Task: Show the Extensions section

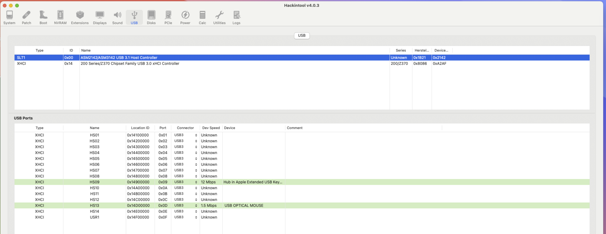Action: coord(80,17)
